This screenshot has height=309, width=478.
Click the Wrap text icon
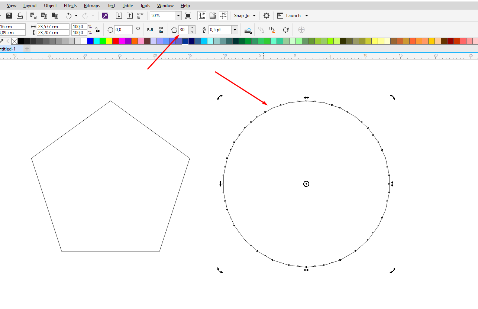(x=248, y=30)
